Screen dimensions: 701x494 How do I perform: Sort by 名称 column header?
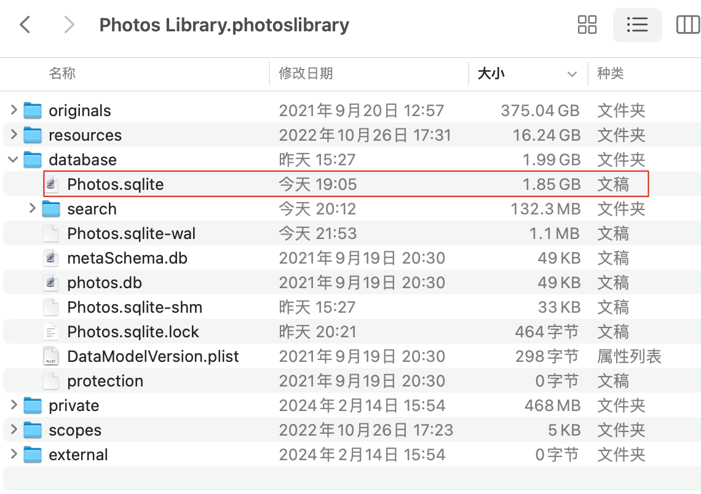(62, 74)
